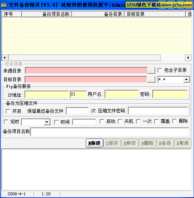Check the 启动 option
The image size is (194, 198).
pos(102,121)
